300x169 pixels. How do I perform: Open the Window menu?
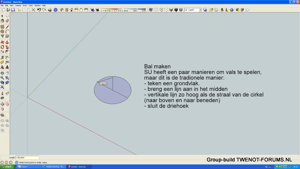click(37, 6)
